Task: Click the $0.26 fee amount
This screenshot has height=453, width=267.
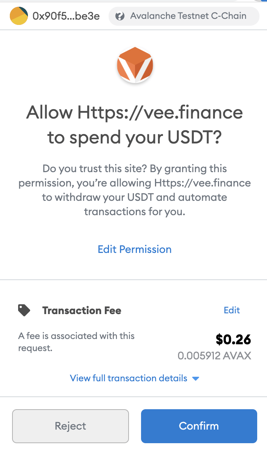Action: (233, 339)
